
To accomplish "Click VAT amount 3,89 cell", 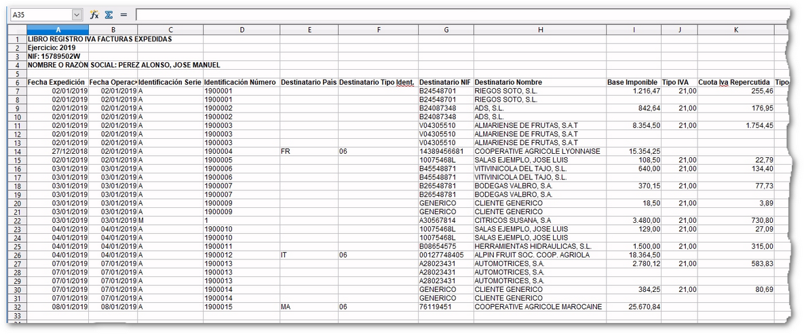I will [735, 203].
